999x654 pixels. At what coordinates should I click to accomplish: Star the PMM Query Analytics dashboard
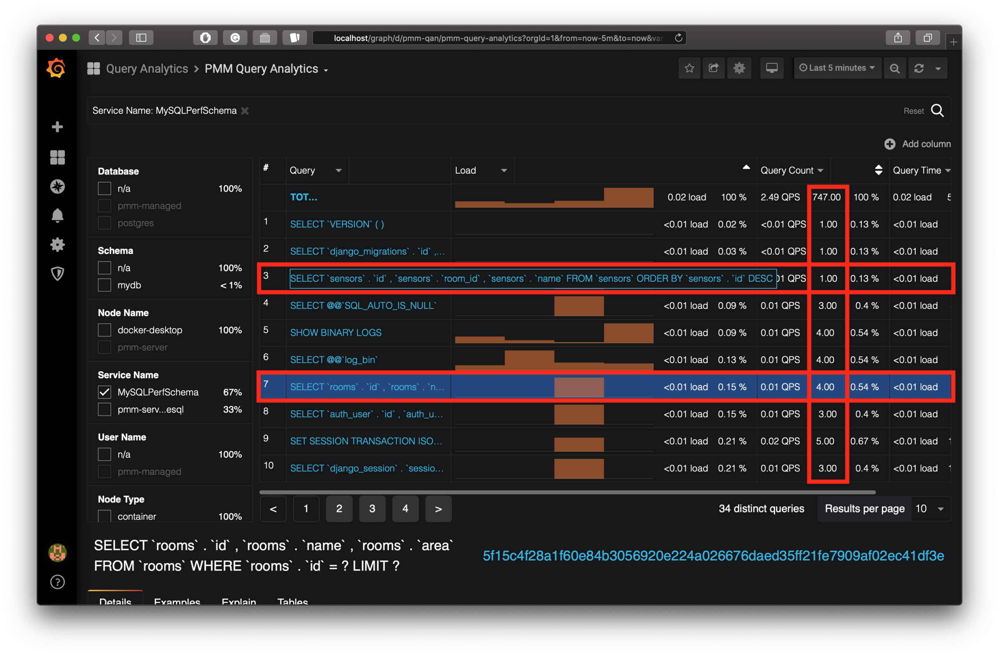tap(689, 67)
